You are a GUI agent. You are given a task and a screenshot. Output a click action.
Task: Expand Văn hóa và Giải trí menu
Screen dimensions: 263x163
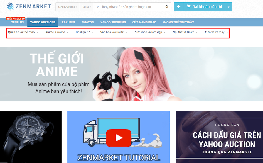tap(114, 32)
